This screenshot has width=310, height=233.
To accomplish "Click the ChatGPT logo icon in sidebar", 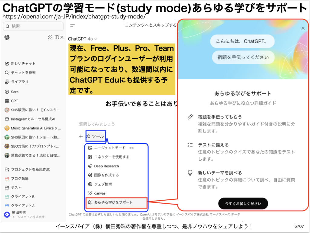I will 7,37.
